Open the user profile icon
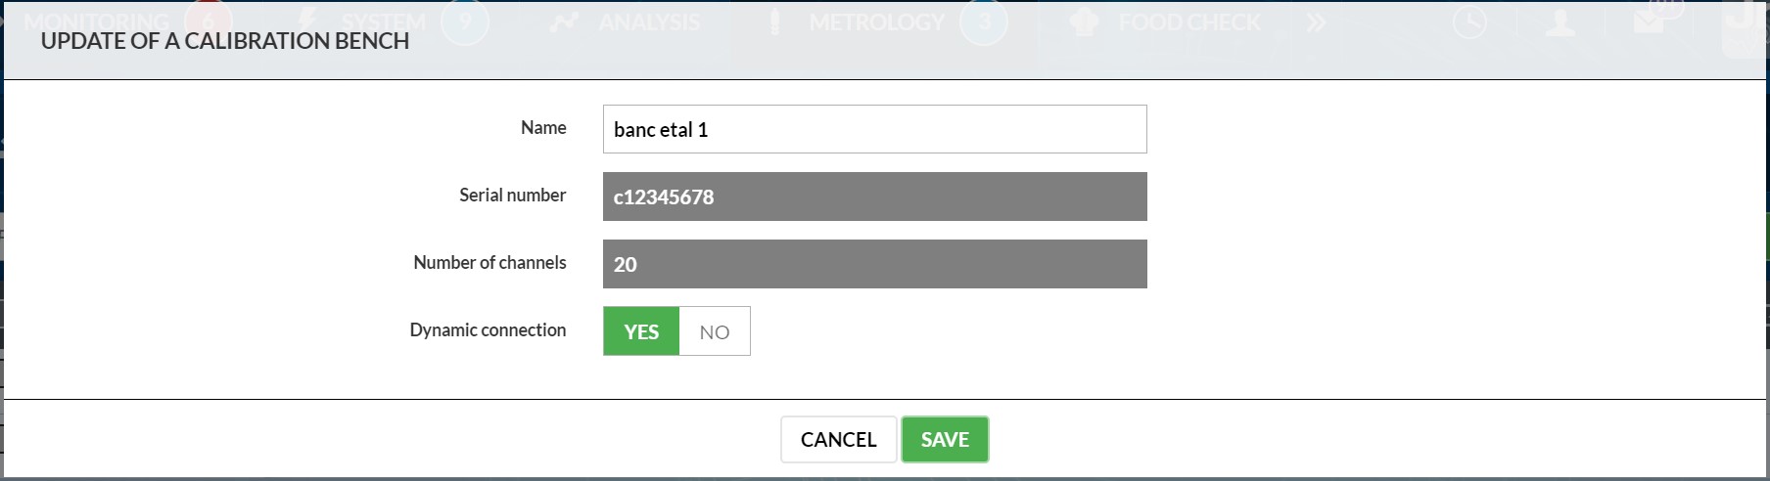 1560,22
